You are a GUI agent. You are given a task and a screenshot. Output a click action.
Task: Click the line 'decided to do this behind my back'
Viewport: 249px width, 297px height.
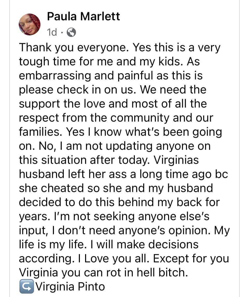119,202
